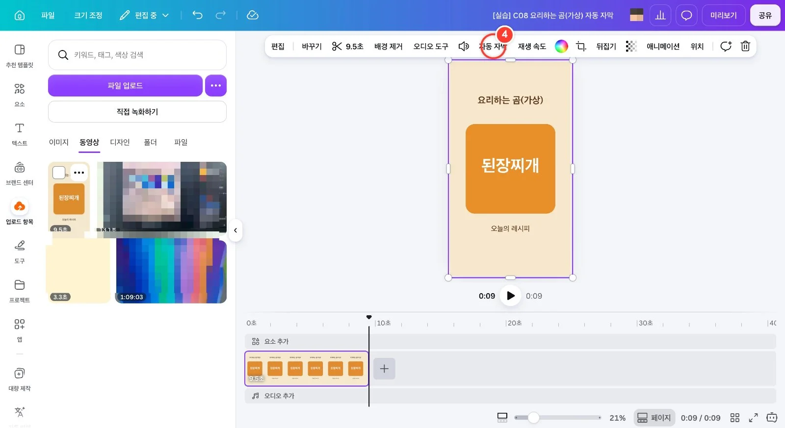Image resolution: width=785 pixels, height=428 pixels.
Task: Open analytics chart icon
Action: [x=660, y=15]
